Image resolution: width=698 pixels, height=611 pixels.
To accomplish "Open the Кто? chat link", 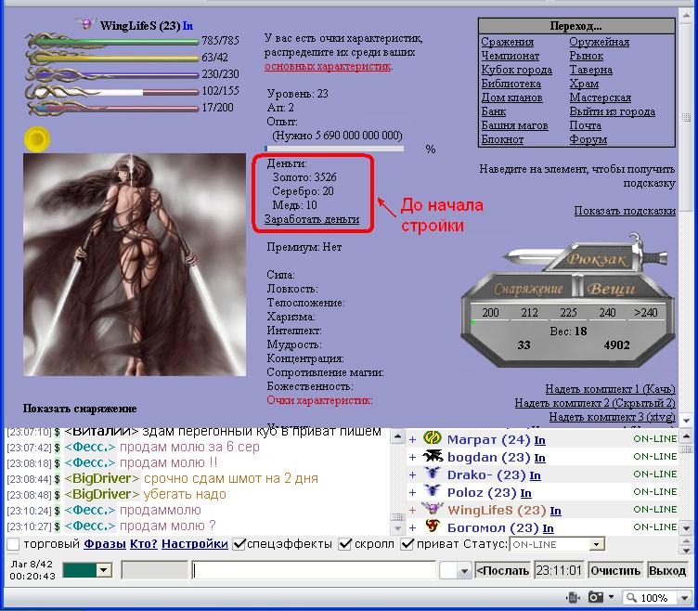I will pyautogui.click(x=144, y=544).
